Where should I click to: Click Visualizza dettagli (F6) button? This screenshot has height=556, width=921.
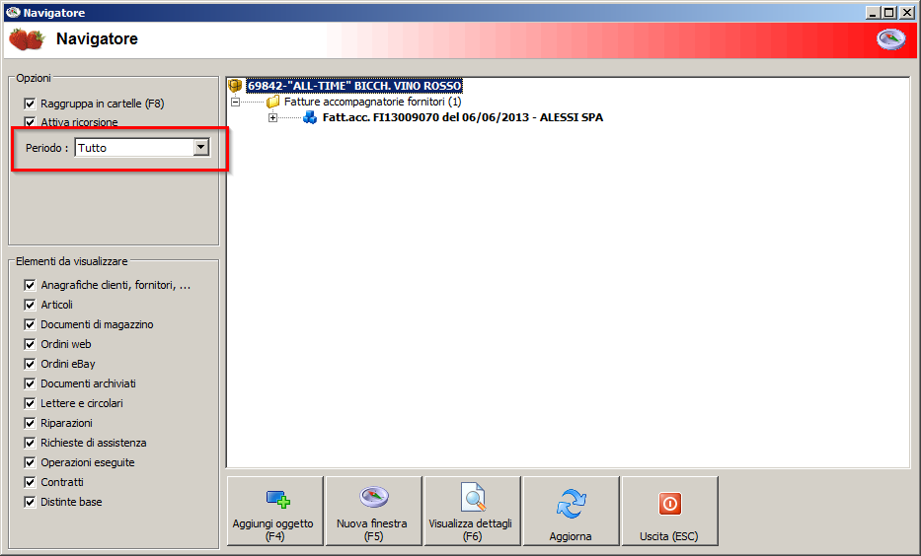[x=472, y=511]
